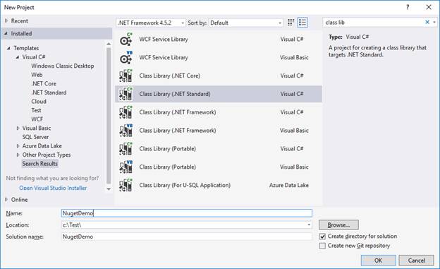Click the Class Library (For U-SQL Application) icon

[x=126, y=186]
